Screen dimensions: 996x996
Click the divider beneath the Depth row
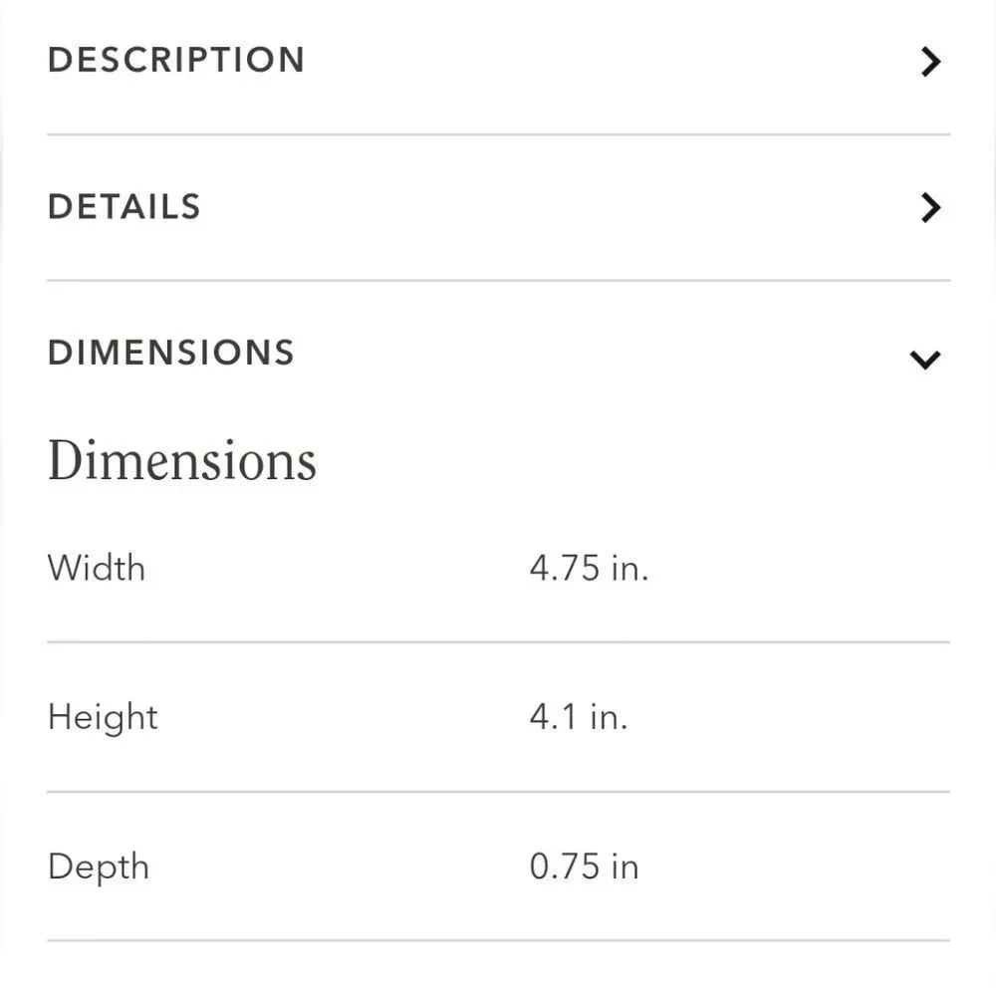point(499,941)
